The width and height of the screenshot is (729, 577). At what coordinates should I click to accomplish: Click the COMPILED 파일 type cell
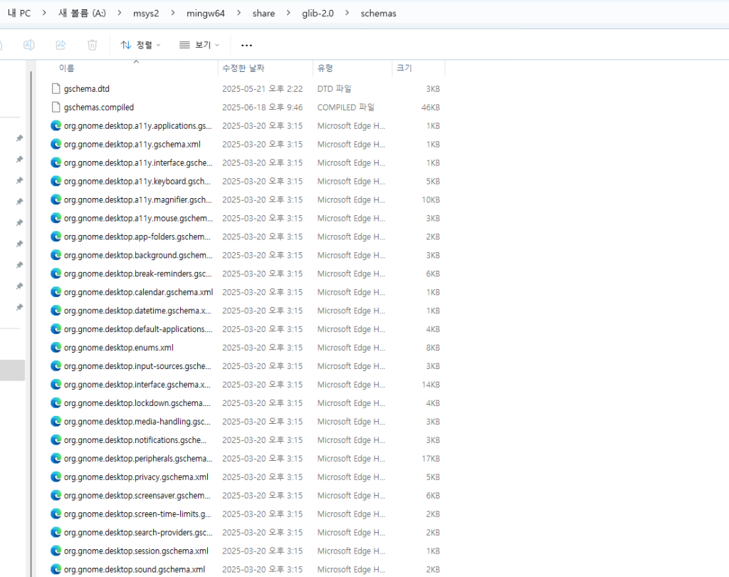(346, 108)
